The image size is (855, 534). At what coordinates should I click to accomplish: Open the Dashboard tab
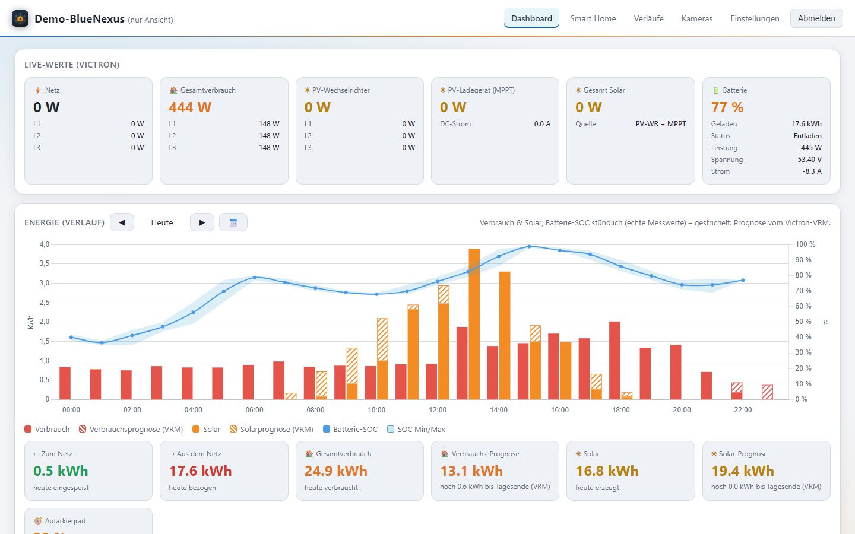point(531,18)
